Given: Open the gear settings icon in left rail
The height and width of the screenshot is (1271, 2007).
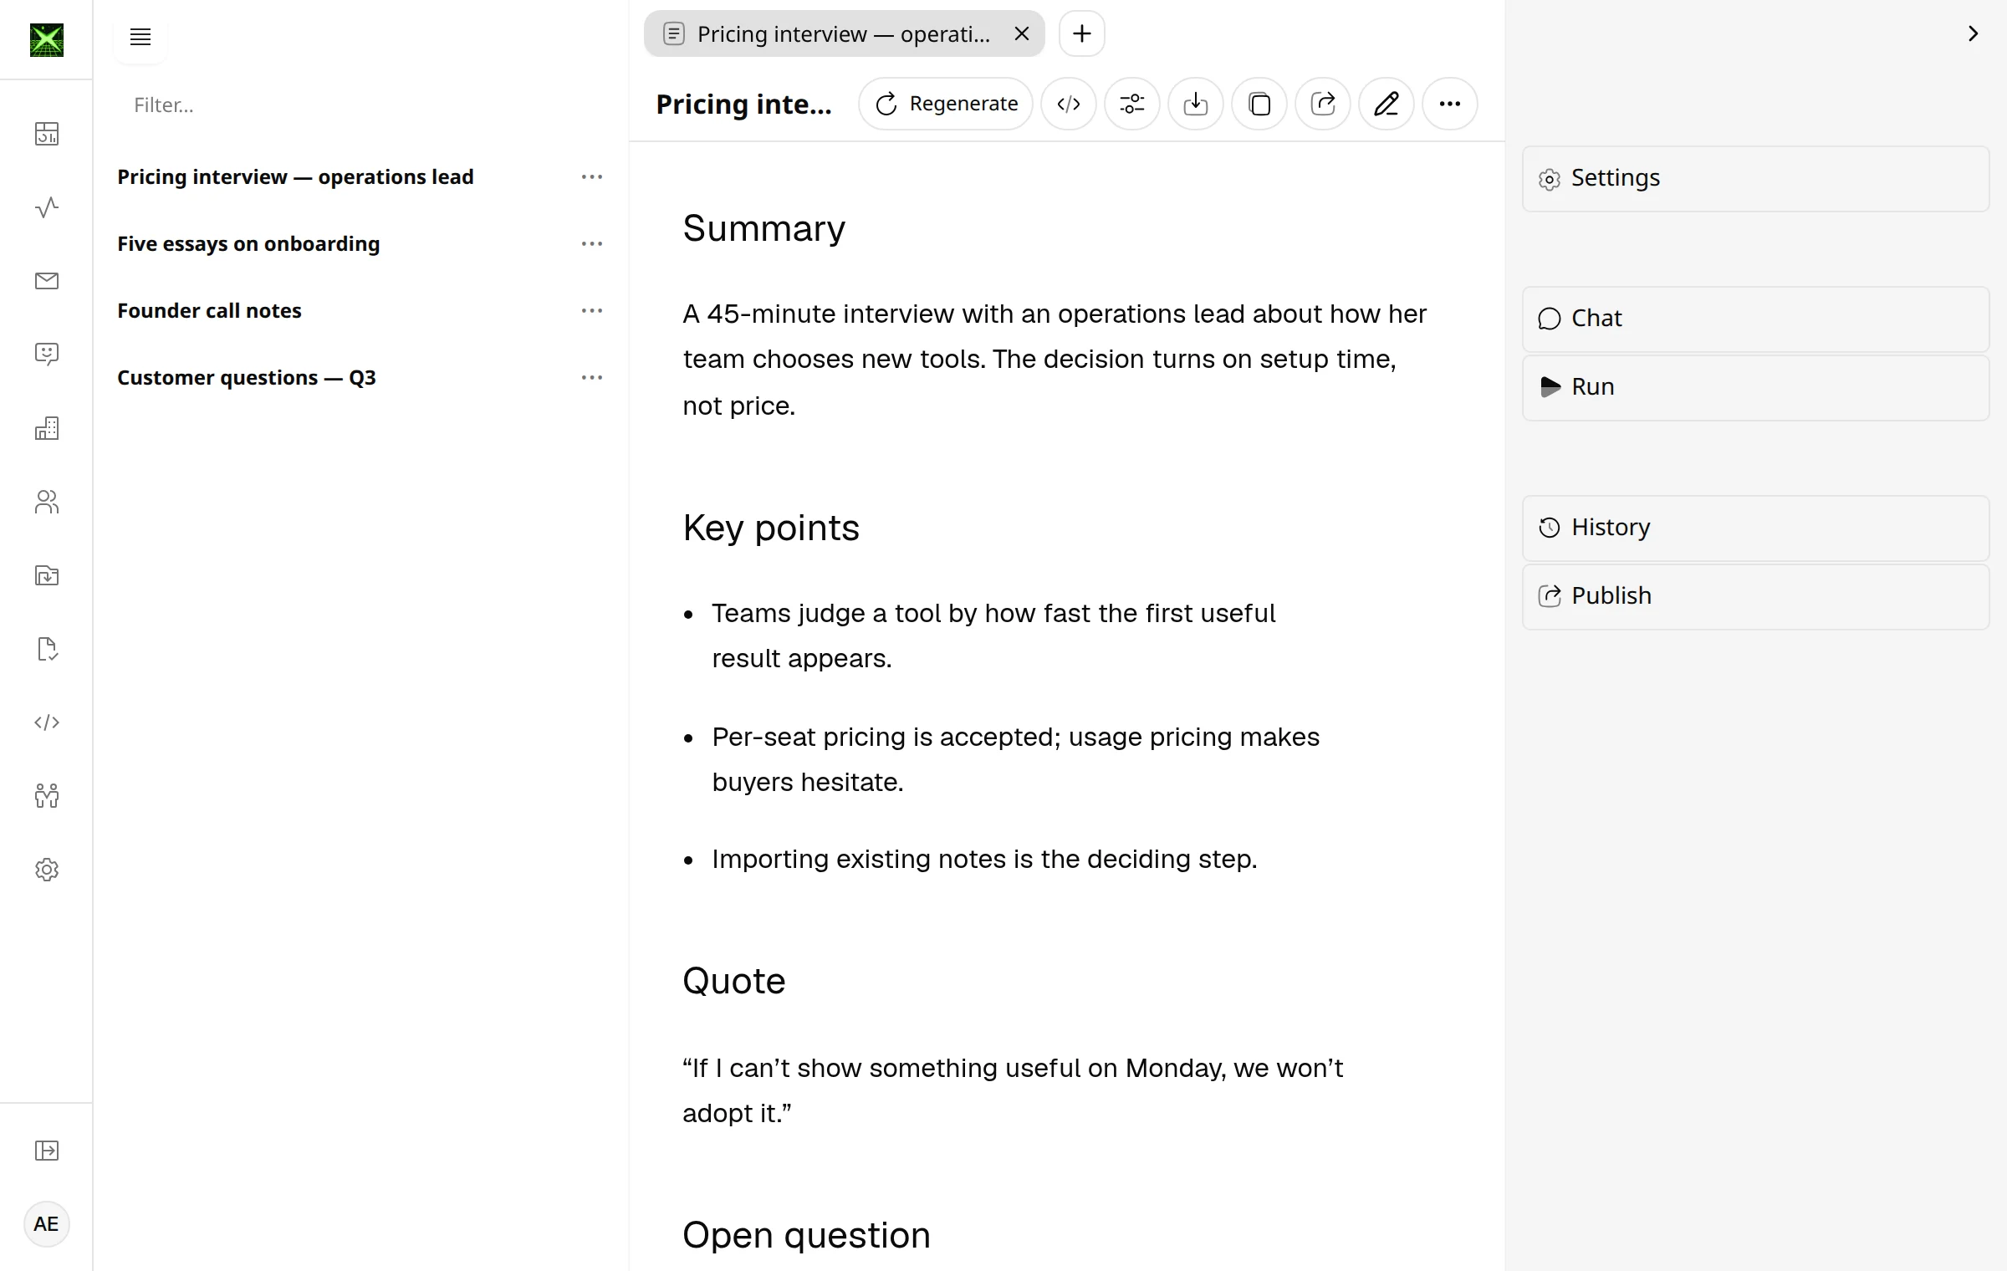Looking at the screenshot, I should click(47, 870).
